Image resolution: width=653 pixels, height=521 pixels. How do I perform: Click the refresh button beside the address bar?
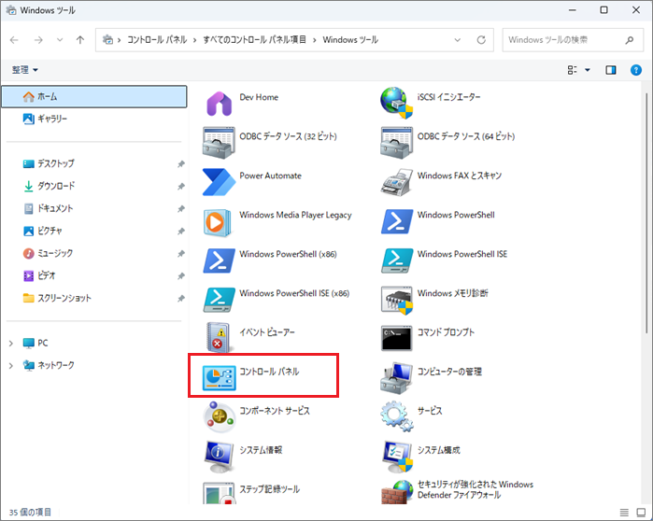click(x=481, y=40)
